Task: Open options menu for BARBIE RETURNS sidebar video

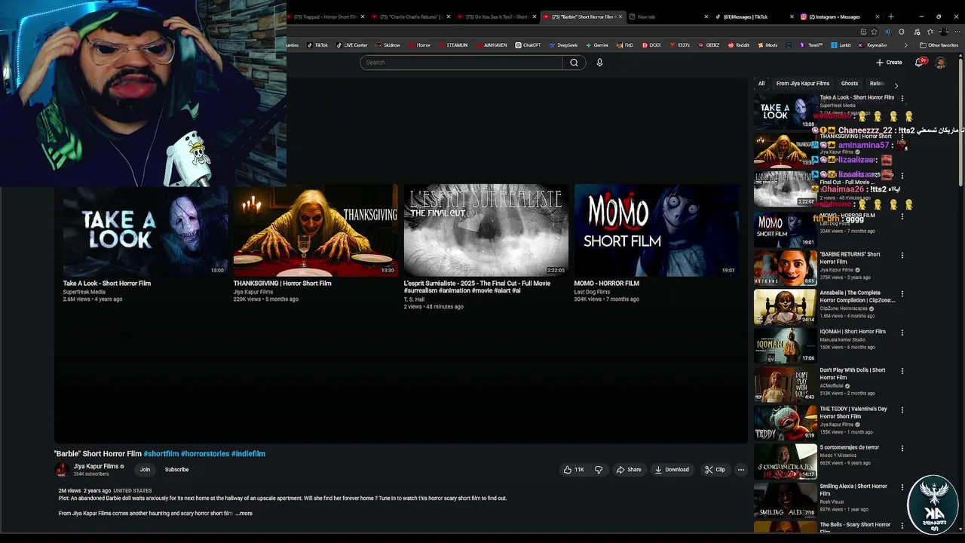Action: point(902,255)
